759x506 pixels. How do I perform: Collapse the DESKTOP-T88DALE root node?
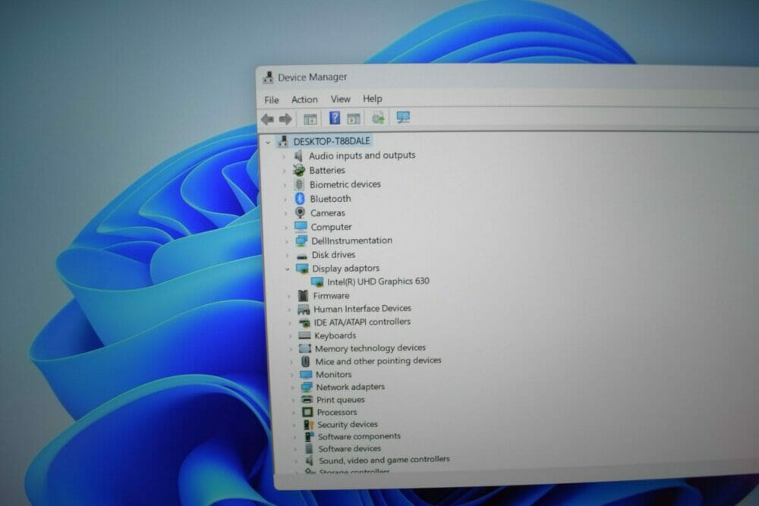tap(268, 142)
